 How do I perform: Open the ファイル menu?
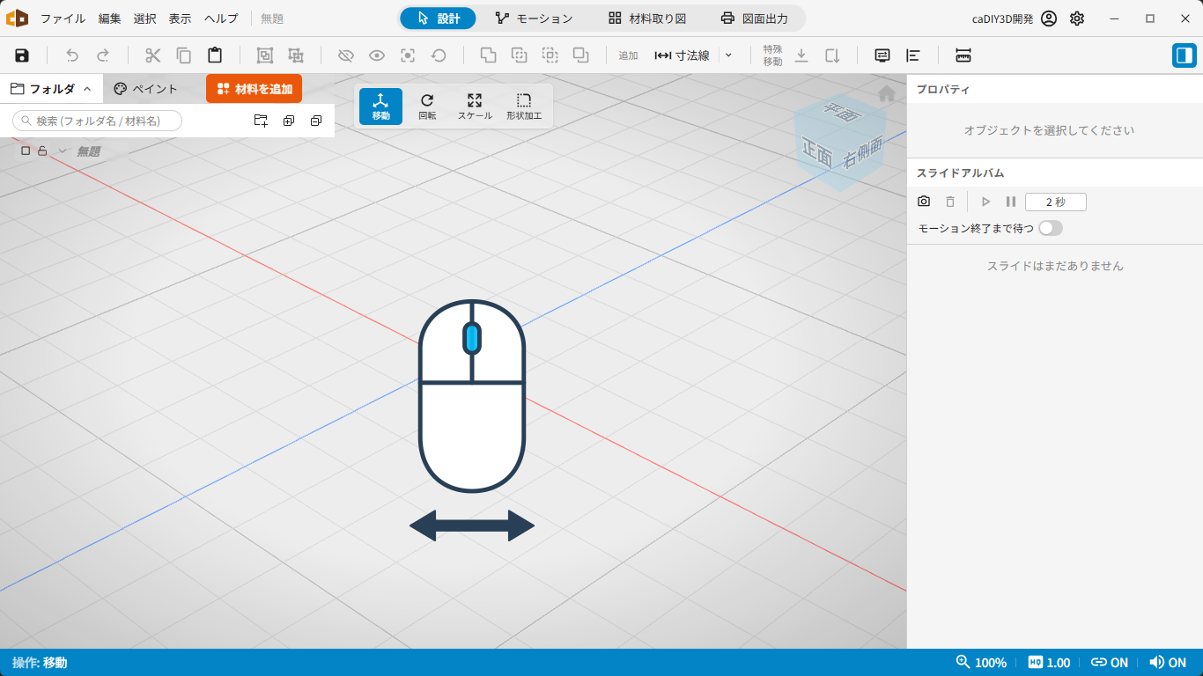pos(63,18)
